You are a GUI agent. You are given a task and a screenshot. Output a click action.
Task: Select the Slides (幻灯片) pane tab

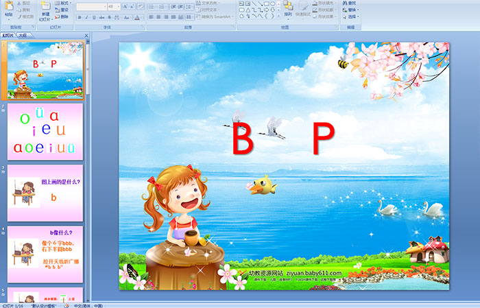pyautogui.click(x=8, y=35)
